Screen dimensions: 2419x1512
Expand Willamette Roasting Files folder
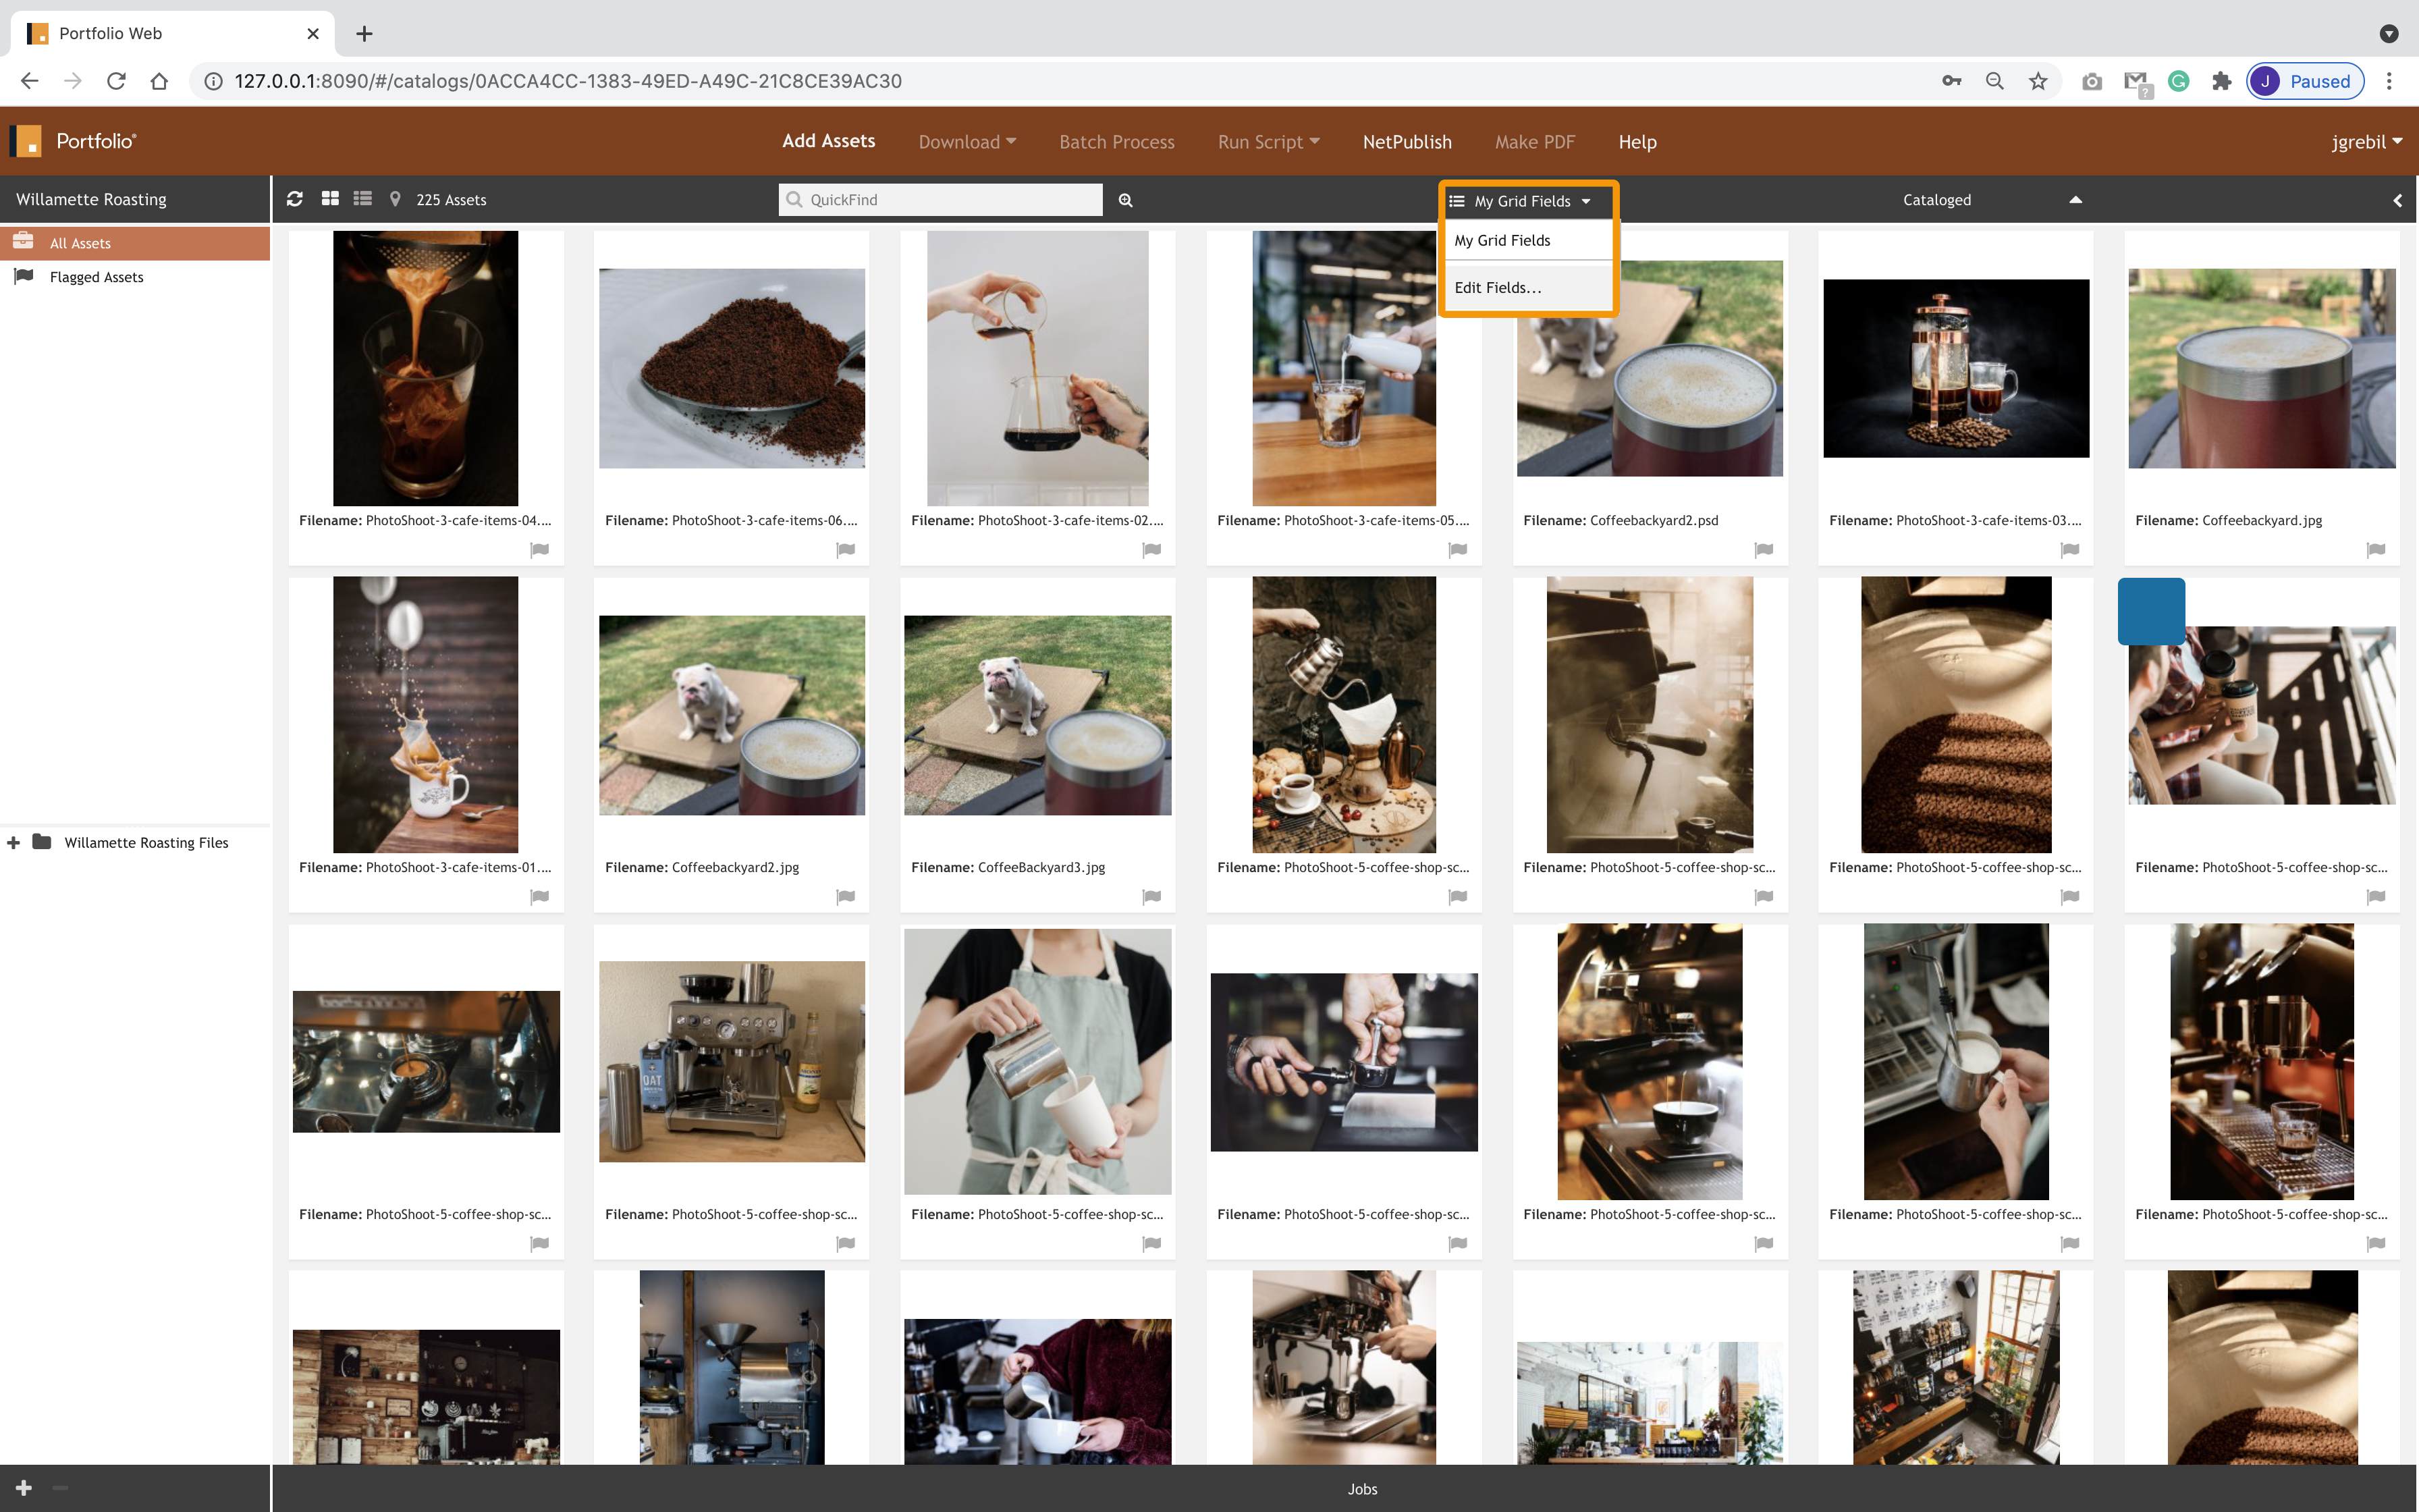pyautogui.click(x=13, y=842)
